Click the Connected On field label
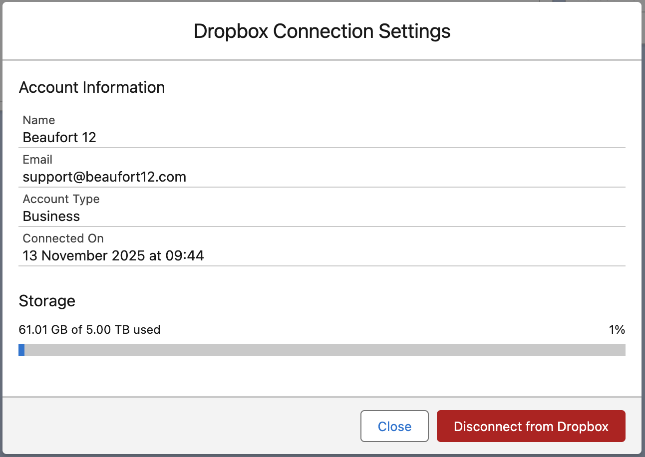645x457 pixels. point(63,238)
